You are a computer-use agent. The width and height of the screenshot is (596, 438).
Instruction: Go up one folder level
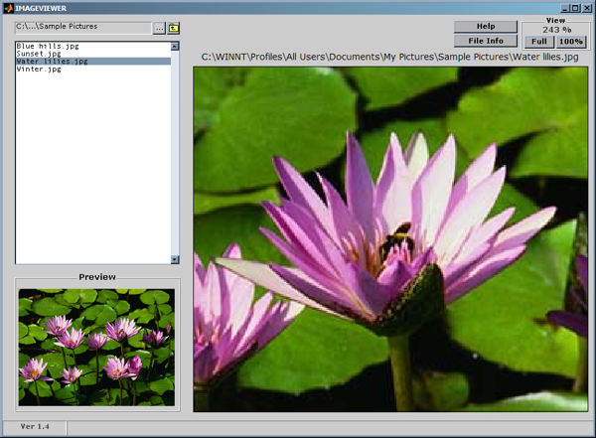tap(173, 28)
